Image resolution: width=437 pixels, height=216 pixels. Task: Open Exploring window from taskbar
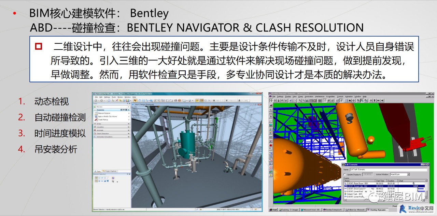289,210
